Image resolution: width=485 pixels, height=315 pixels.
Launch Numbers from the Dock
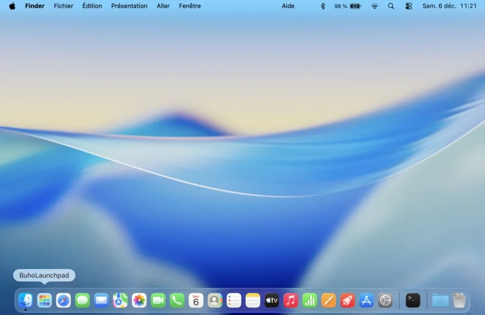[309, 300]
